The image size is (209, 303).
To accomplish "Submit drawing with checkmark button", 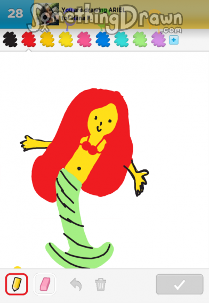I will click(x=180, y=284).
